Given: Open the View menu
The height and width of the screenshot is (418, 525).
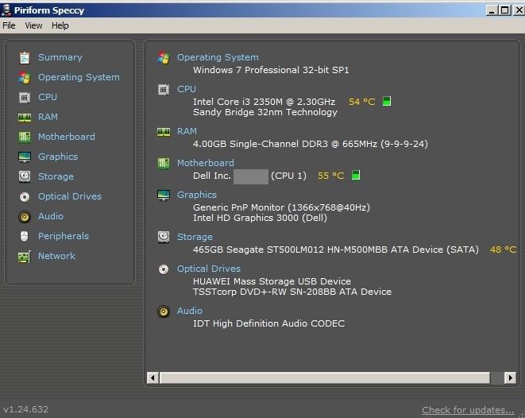Looking at the screenshot, I should point(33,25).
